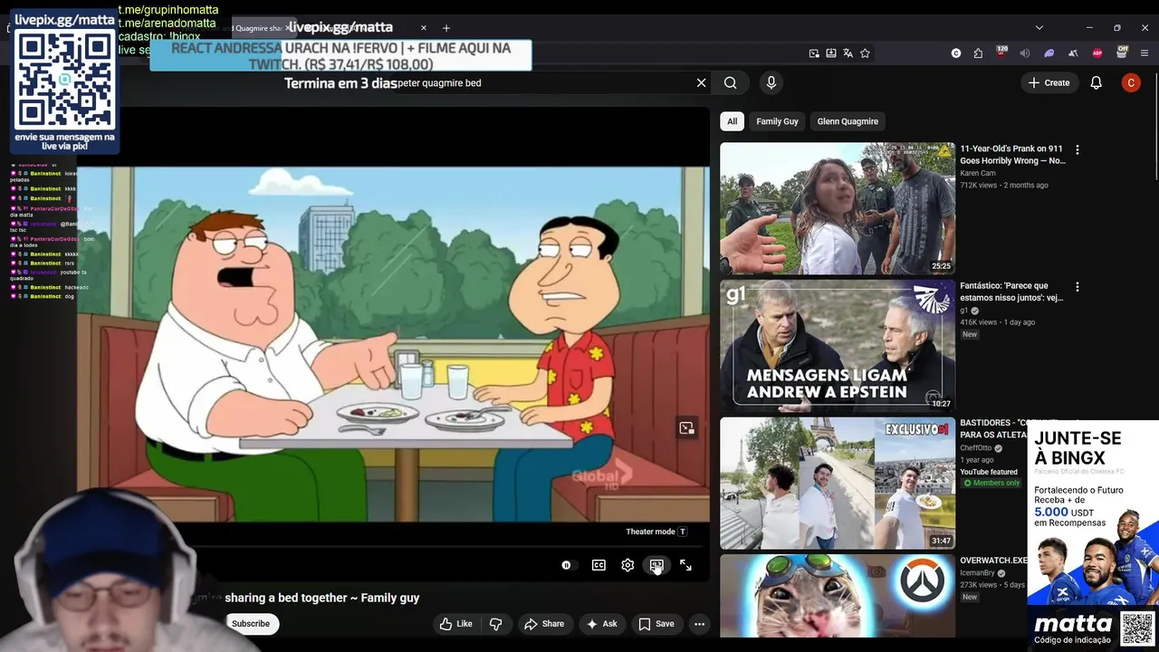1159x652 pixels.
Task: Share the video
Action: [544, 624]
